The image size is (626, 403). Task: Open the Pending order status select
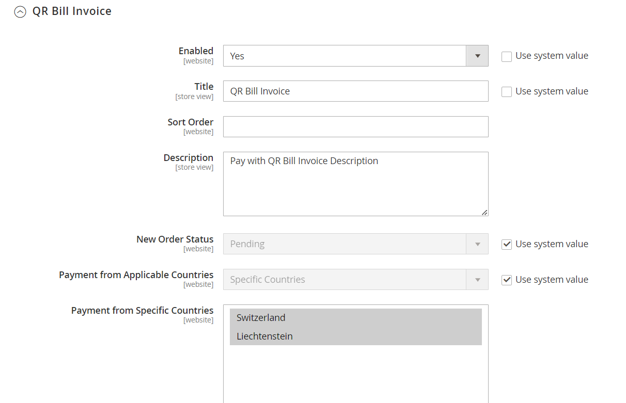[x=345, y=244]
